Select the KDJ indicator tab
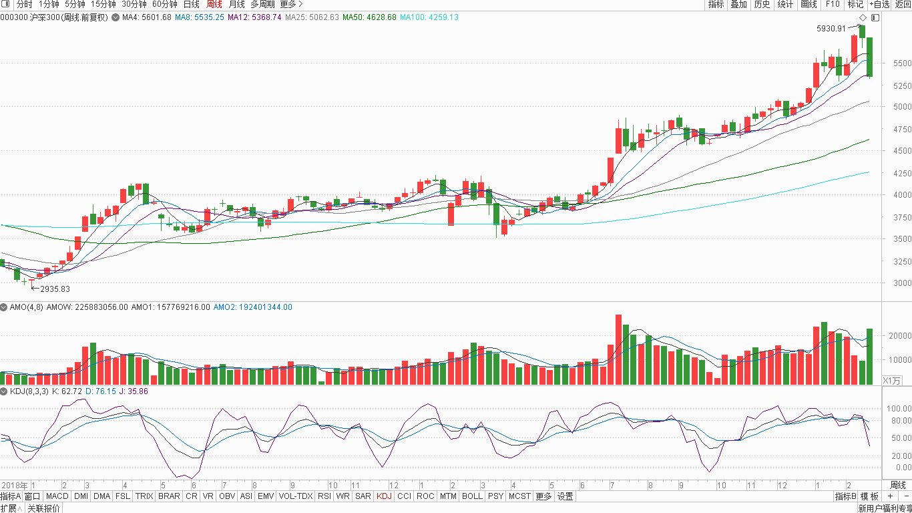The width and height of the screenshot is (912, 513). pyautogui.click(x=385, y=496)
